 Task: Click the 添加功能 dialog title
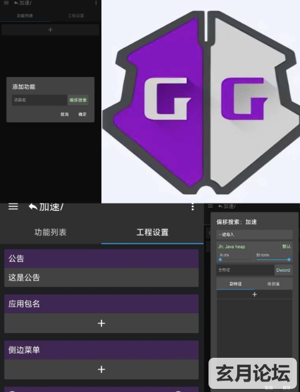(x=24, y=86)
